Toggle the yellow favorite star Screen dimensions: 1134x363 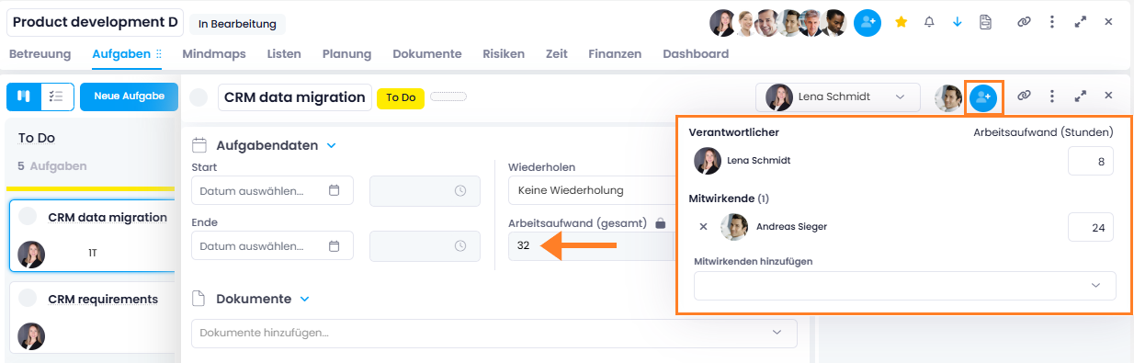(902, 22)
